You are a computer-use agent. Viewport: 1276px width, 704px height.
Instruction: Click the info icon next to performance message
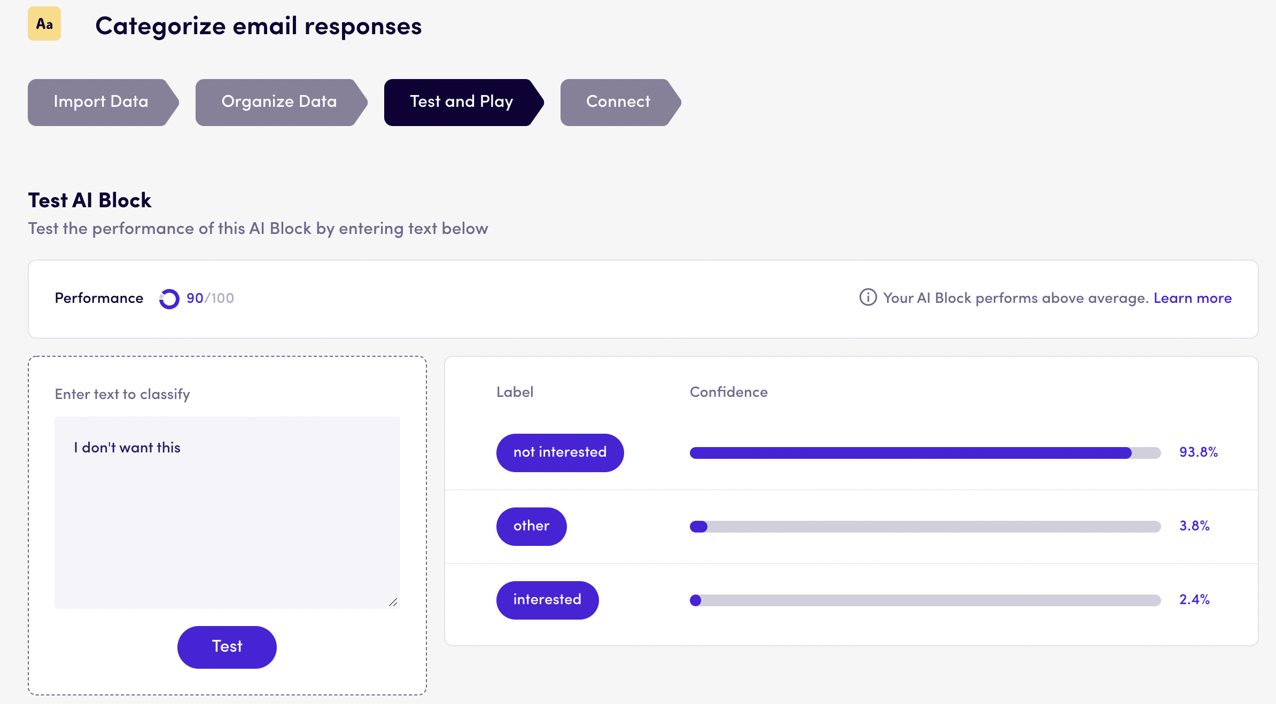pos(868,298)
